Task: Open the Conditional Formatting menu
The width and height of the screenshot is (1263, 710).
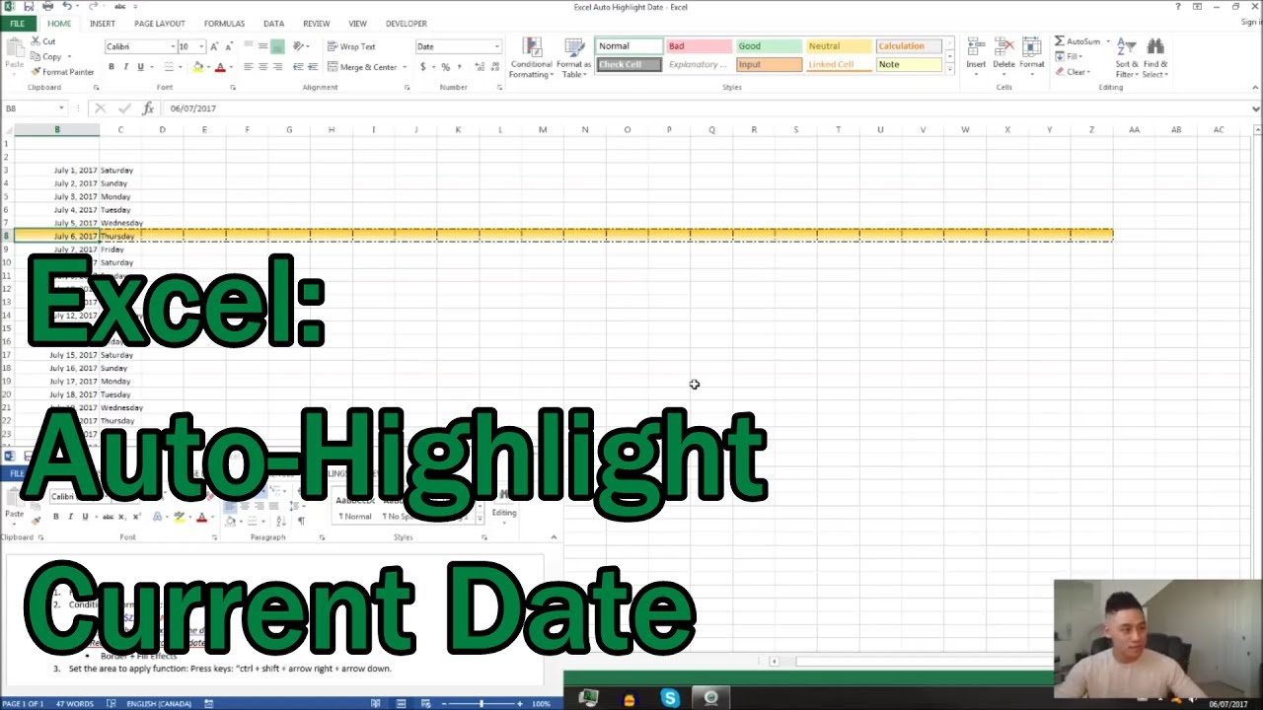Action: tap(531, 58)
